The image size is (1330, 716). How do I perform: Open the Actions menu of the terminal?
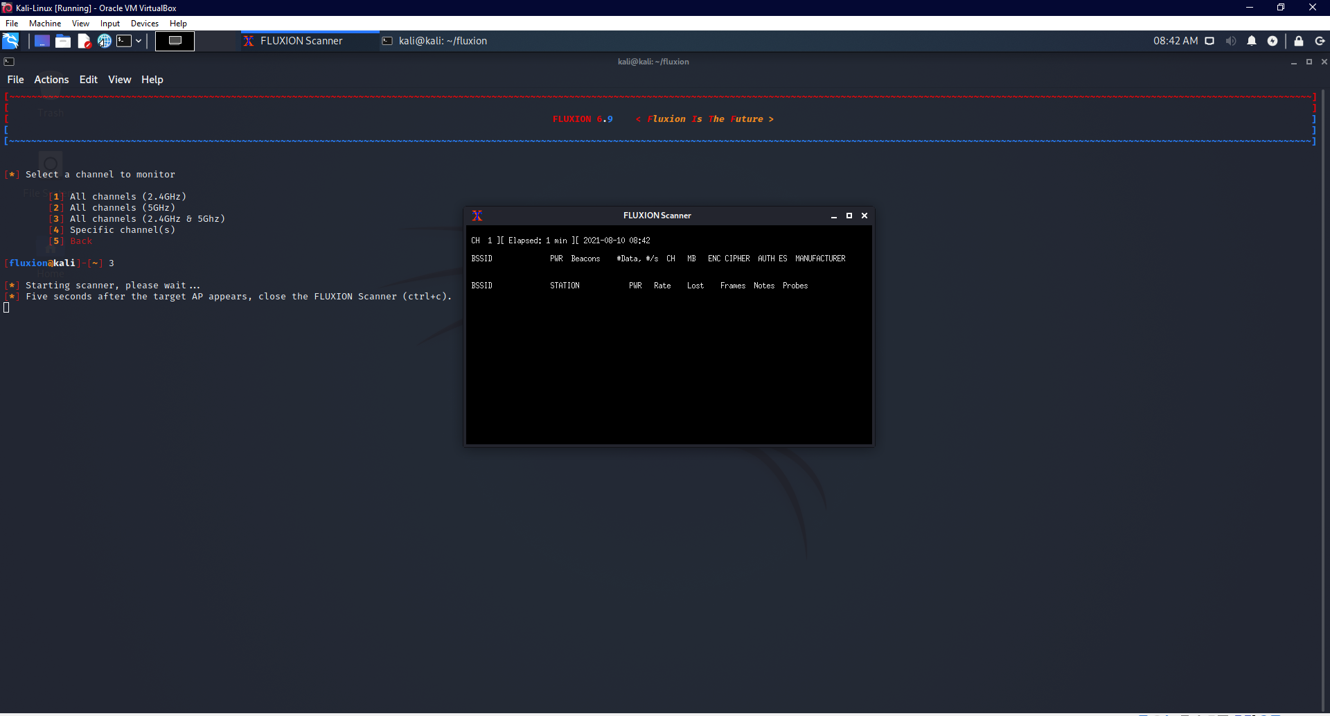coord(51,80)
